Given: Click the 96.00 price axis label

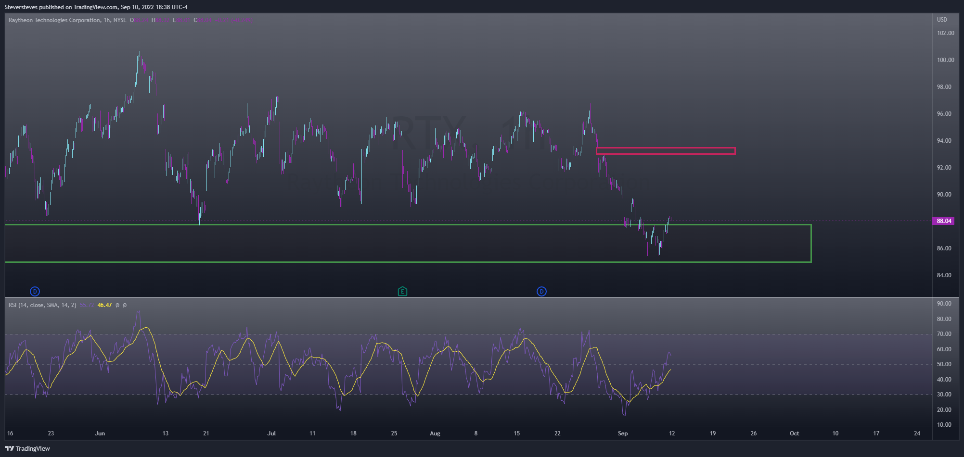Looking at the screenshot, I should (x=944, y=114).
